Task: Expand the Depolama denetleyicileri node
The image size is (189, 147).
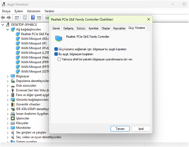Action: (x=8, y=81)
